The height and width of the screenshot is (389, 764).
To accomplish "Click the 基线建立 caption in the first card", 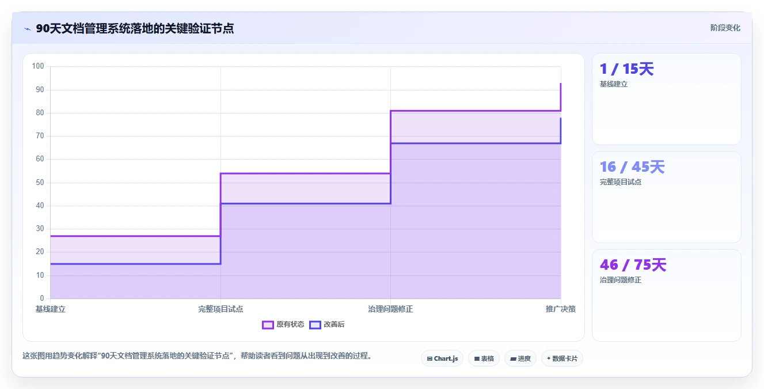I will click(614, 84).
